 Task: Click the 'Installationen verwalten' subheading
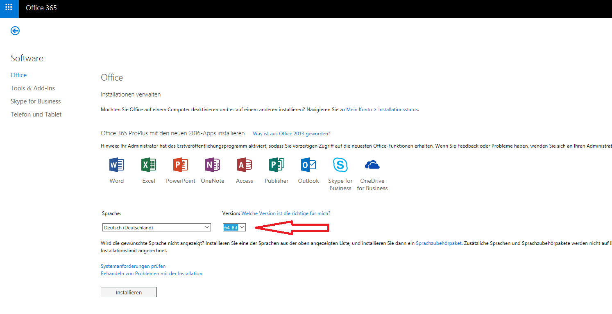[131, 94]
